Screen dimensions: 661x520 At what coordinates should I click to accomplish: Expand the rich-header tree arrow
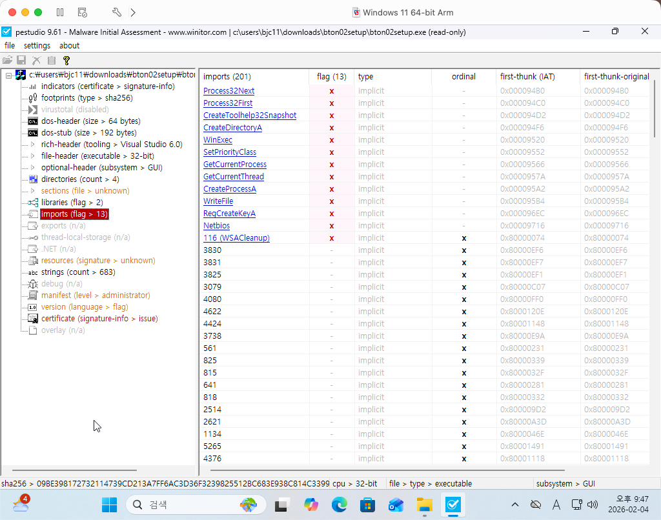[33, 145]
